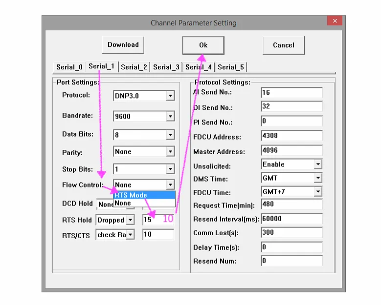
Task: Go to the Serial_3 tab
Action: coord(166,67)
